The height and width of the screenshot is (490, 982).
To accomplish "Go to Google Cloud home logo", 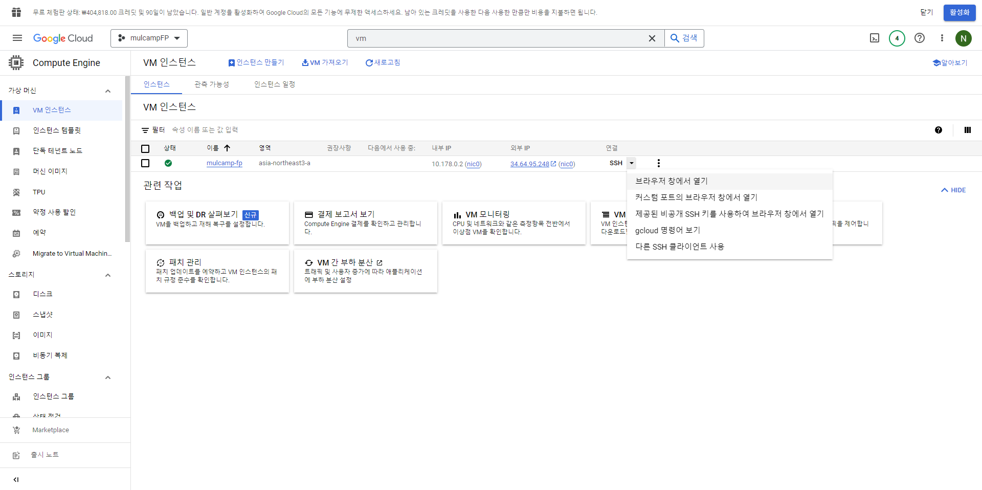I will [63, 38].
